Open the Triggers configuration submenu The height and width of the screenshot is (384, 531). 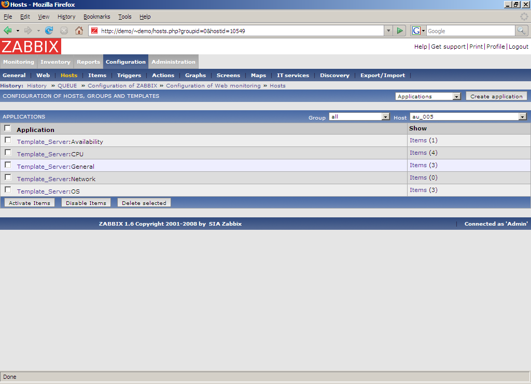[x=129, y=76]
